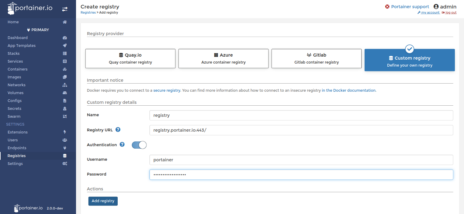
Task: Click the 2.0.0-dev version text
Action: (55, 209)
